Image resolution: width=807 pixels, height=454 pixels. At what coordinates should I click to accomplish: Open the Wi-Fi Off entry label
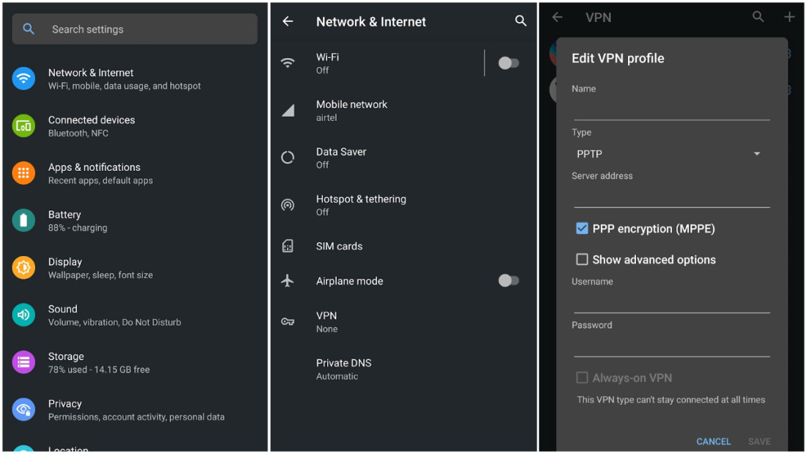327,63
